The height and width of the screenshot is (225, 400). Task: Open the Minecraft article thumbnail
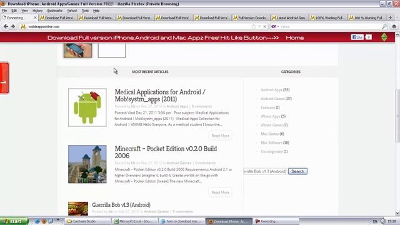87,164
